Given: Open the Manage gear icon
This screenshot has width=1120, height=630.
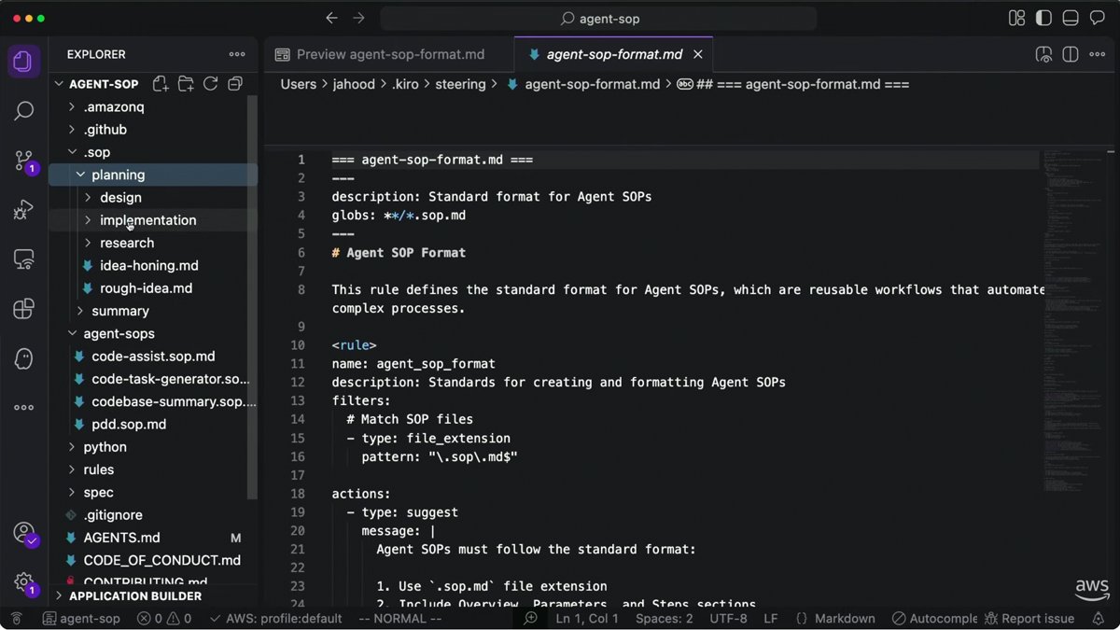Looking at the screenshot, I should click(x=24, y=582).
